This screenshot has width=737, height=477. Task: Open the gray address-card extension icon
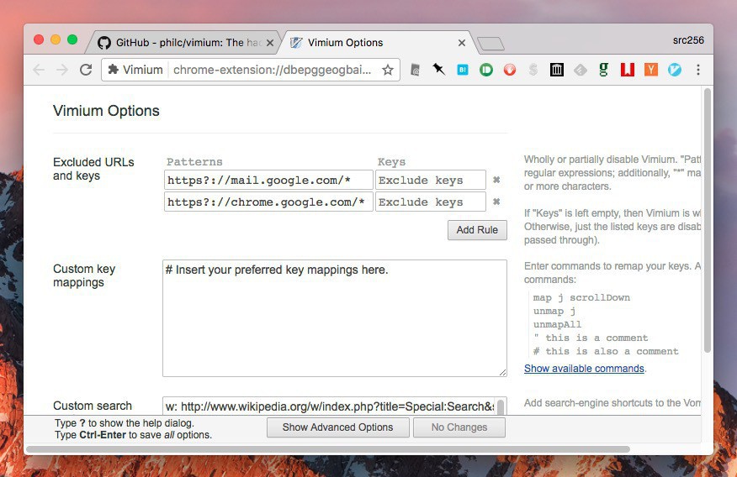click(415, 70)
